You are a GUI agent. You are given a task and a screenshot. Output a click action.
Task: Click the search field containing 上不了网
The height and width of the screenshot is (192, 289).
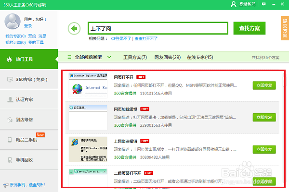click(158, 28)
